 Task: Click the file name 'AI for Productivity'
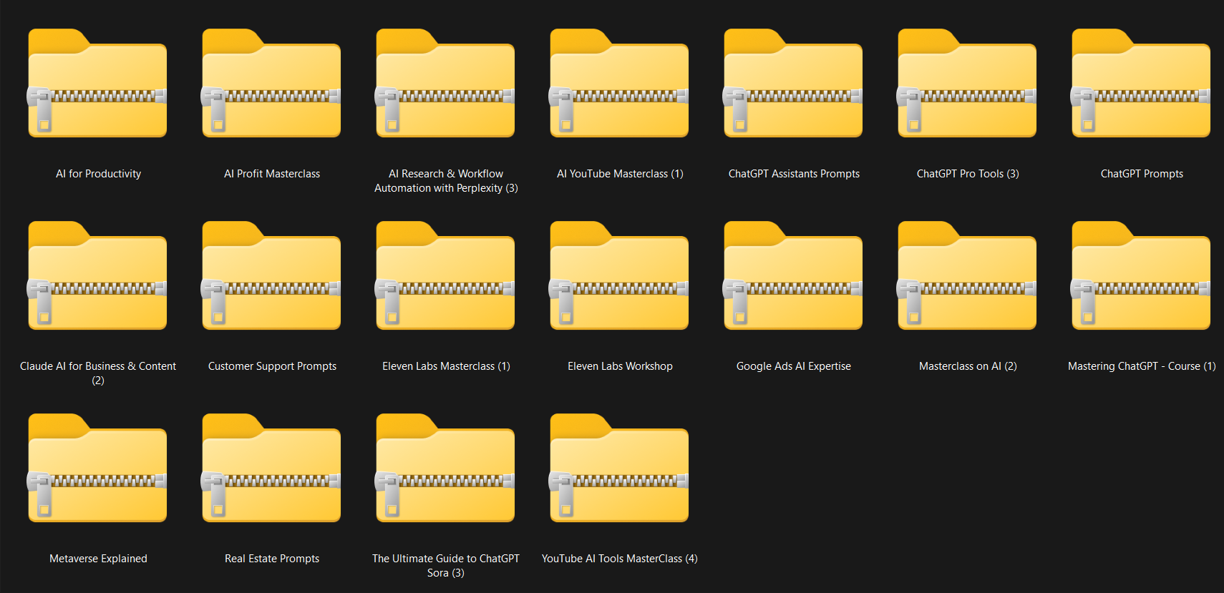pos(99,174)
